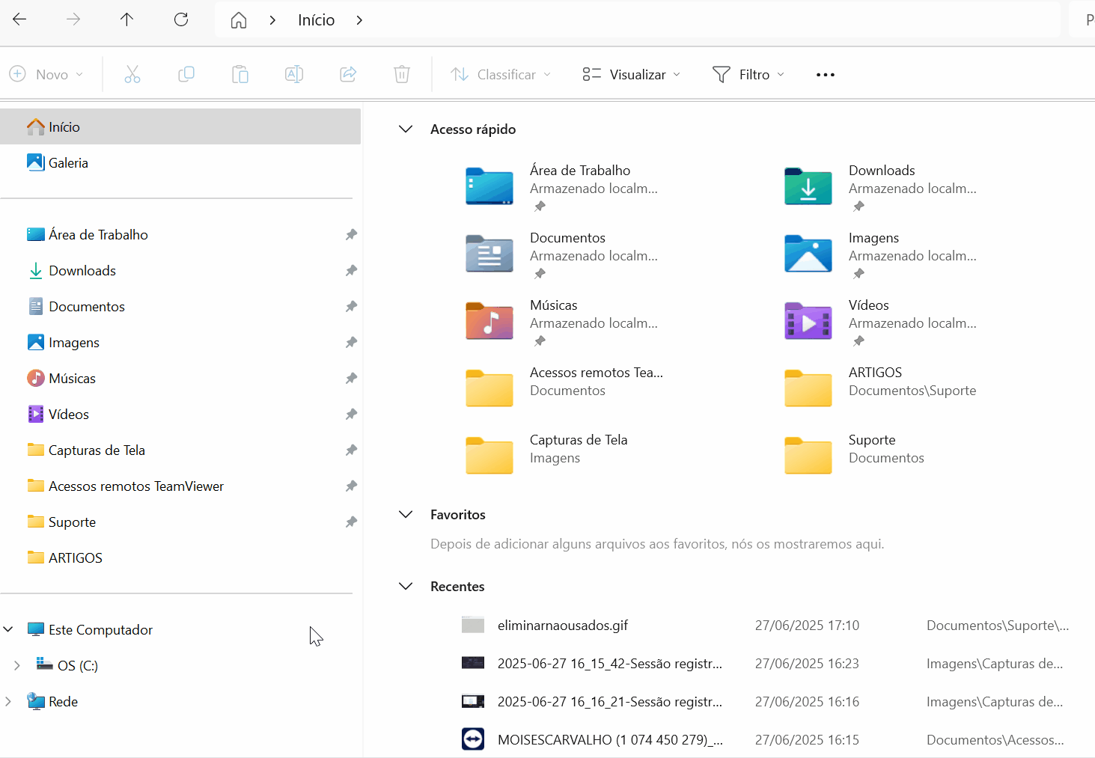This screenshot has width=1095, height=758.
Task: Click the Paste clipboard icon
Action: point(240,74)
